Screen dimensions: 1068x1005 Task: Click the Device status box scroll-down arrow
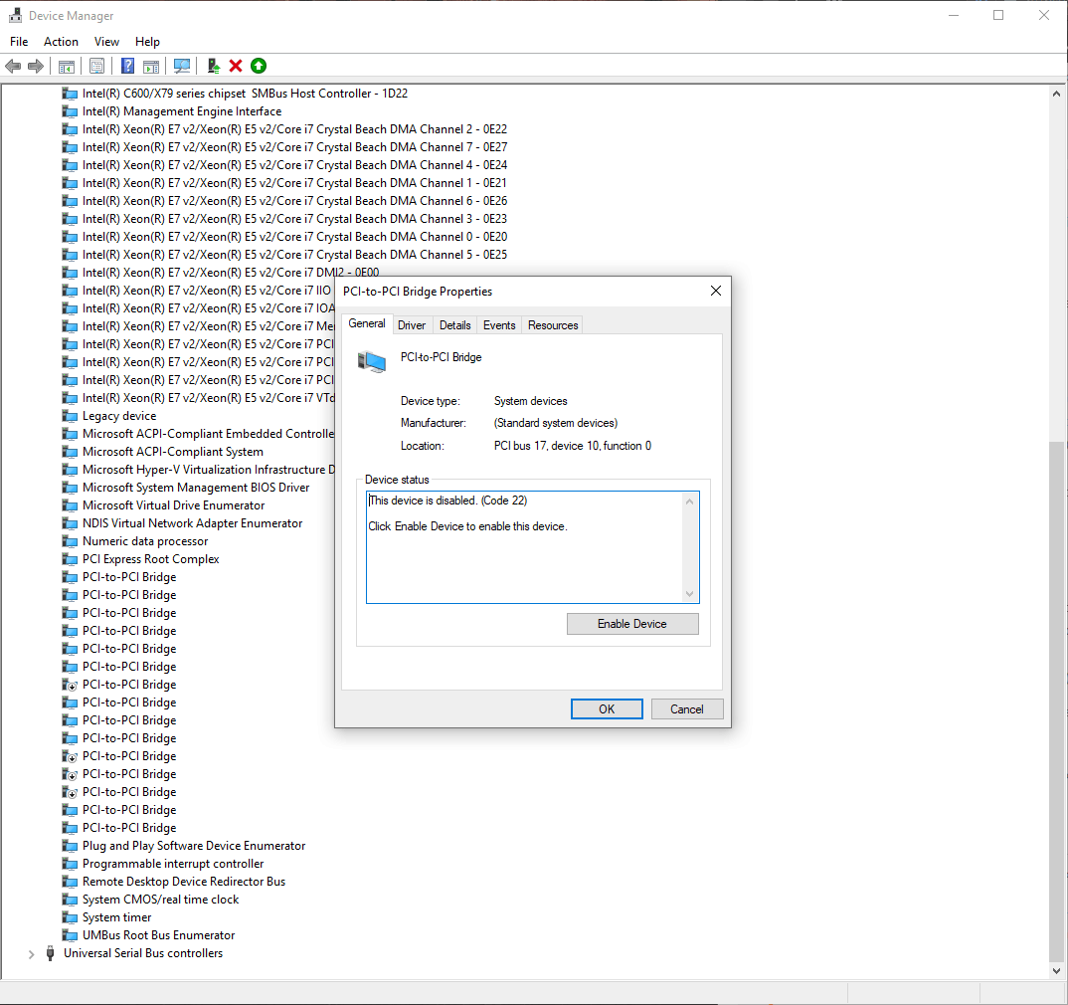coord(690,594)
